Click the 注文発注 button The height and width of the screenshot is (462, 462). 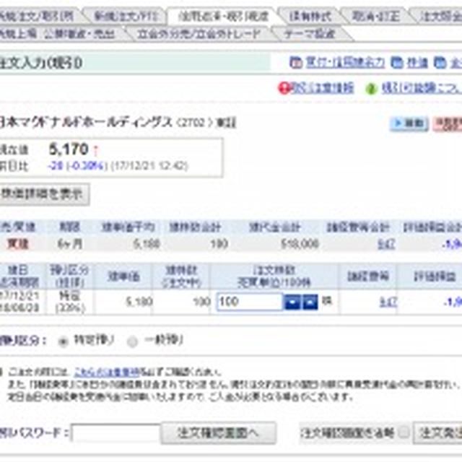(438, 433)
